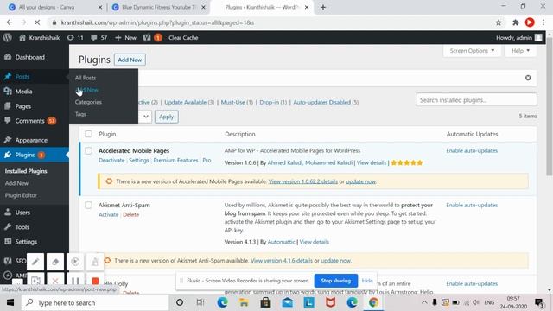Stop recording with the red square button
Viewport: 553px width, 311px height.
point(95,281)
